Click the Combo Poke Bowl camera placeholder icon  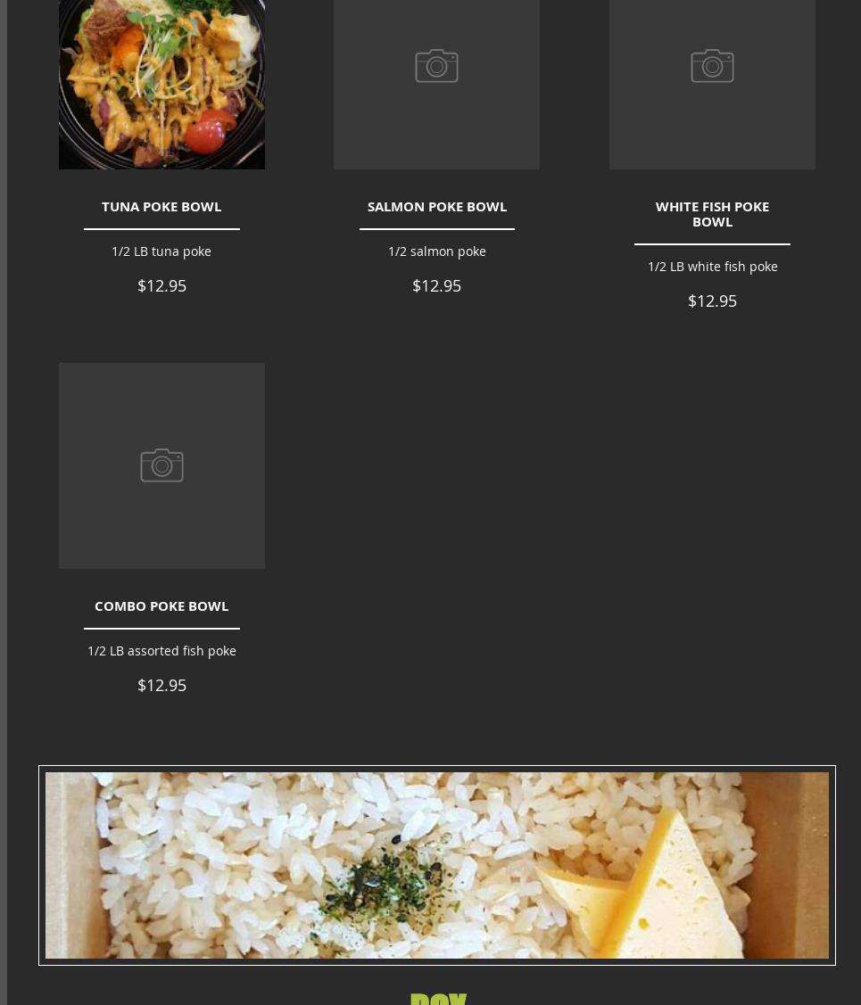click(161, 465)
